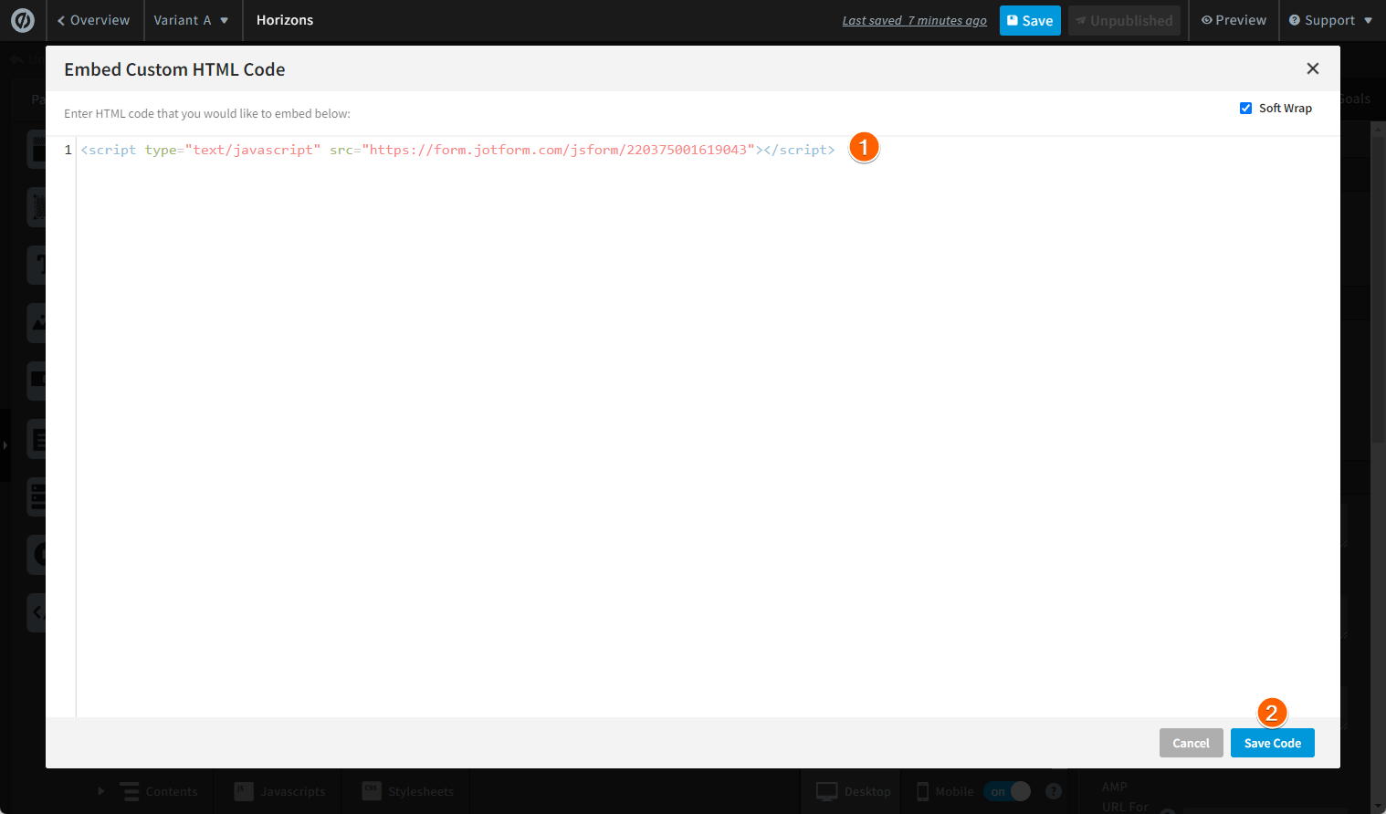This screenshot has width=1386, height=814.
Task: Toggle the Mobile on switch
Action: tap(1007, 791)
